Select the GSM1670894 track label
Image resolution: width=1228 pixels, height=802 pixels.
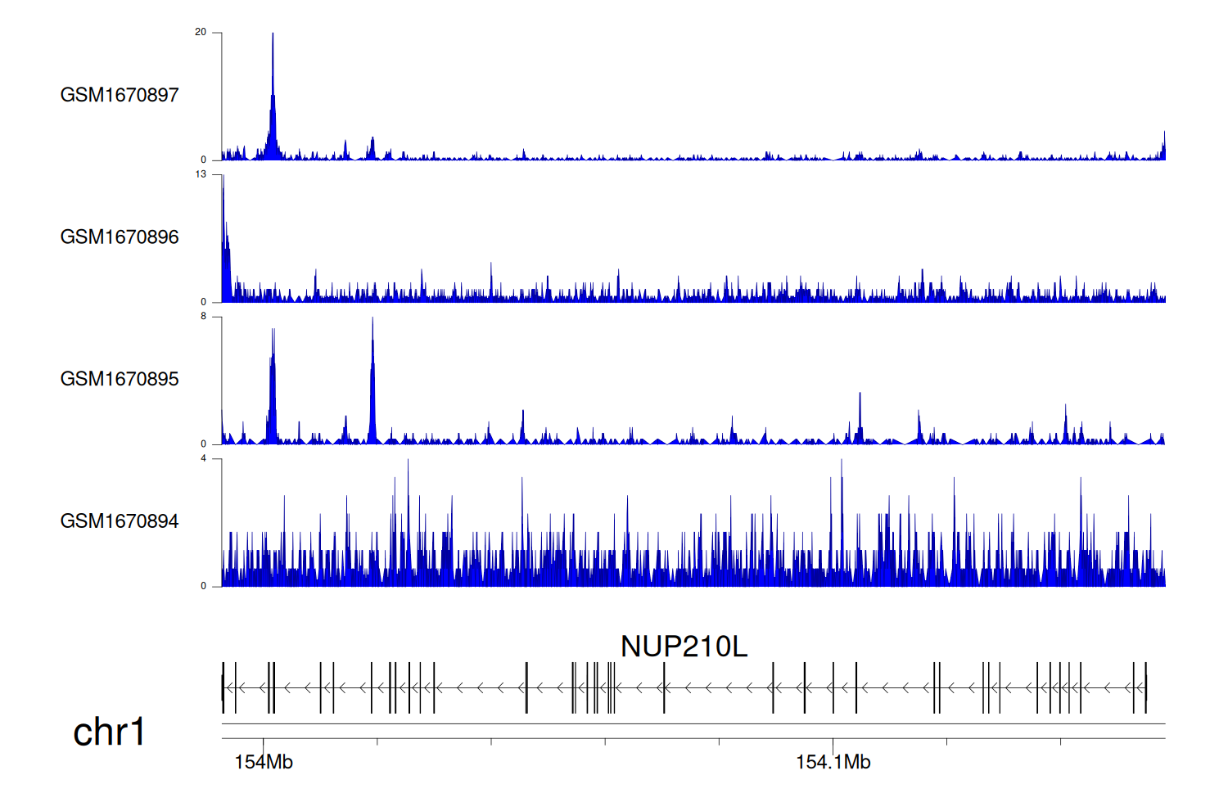coord(120,521)
